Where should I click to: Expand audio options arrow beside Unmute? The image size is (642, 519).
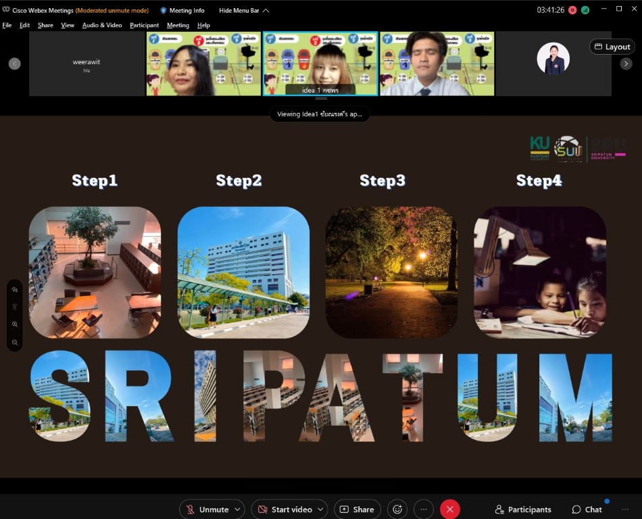237,509
